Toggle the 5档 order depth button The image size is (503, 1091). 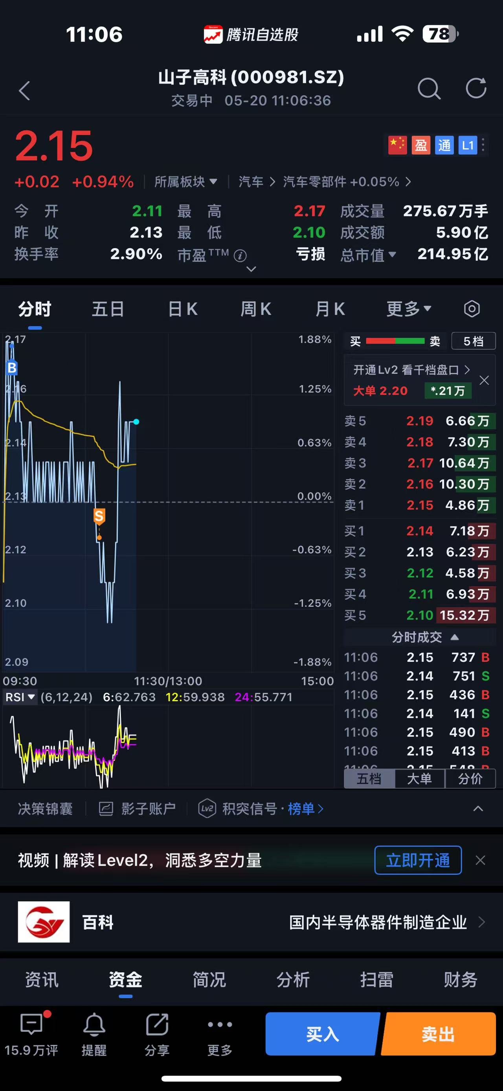tap(474, 341)
